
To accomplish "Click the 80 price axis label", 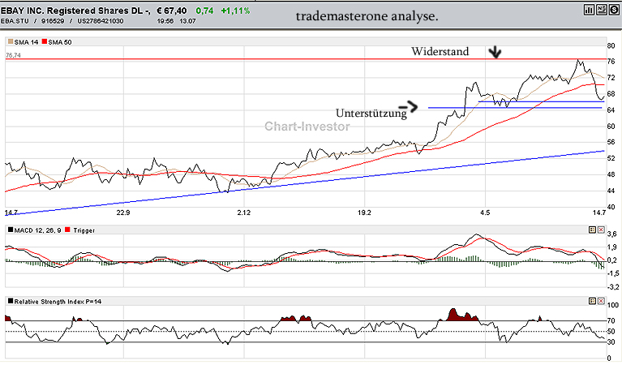I will (611, 45).
